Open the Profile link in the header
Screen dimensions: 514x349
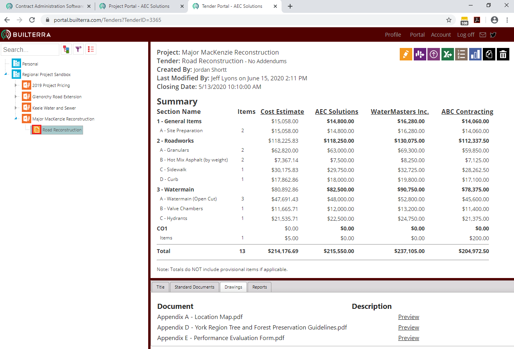point(393,35)
